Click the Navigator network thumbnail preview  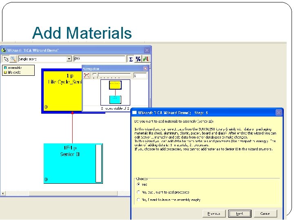point(115,92)
